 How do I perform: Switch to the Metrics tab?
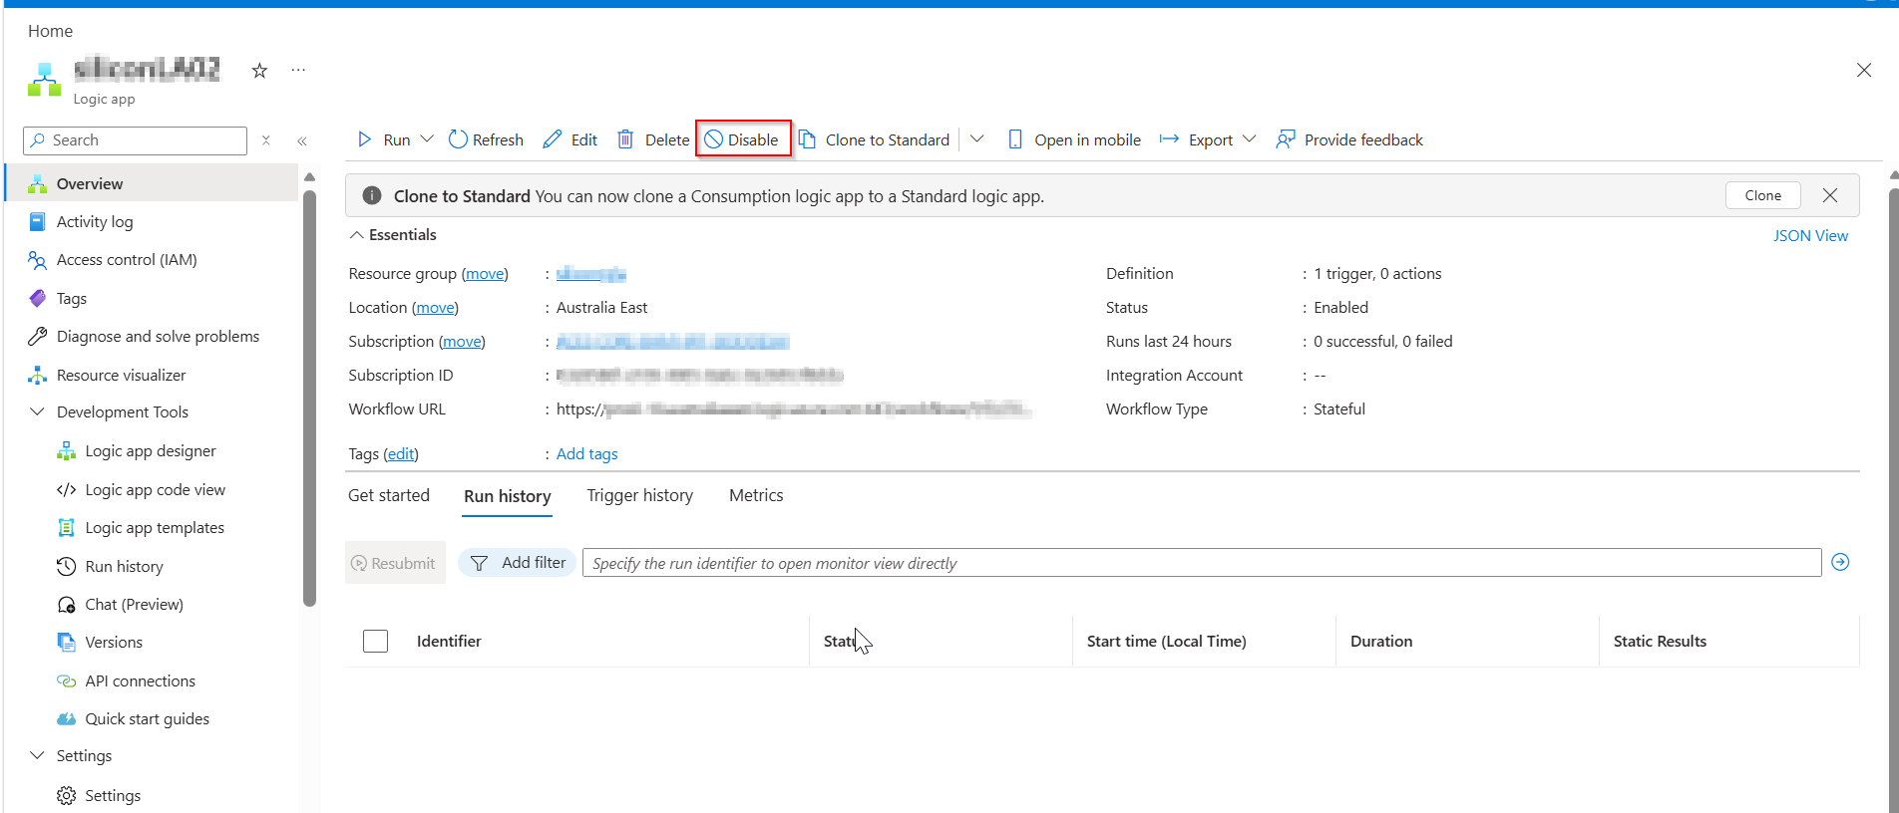coord(756,495)
